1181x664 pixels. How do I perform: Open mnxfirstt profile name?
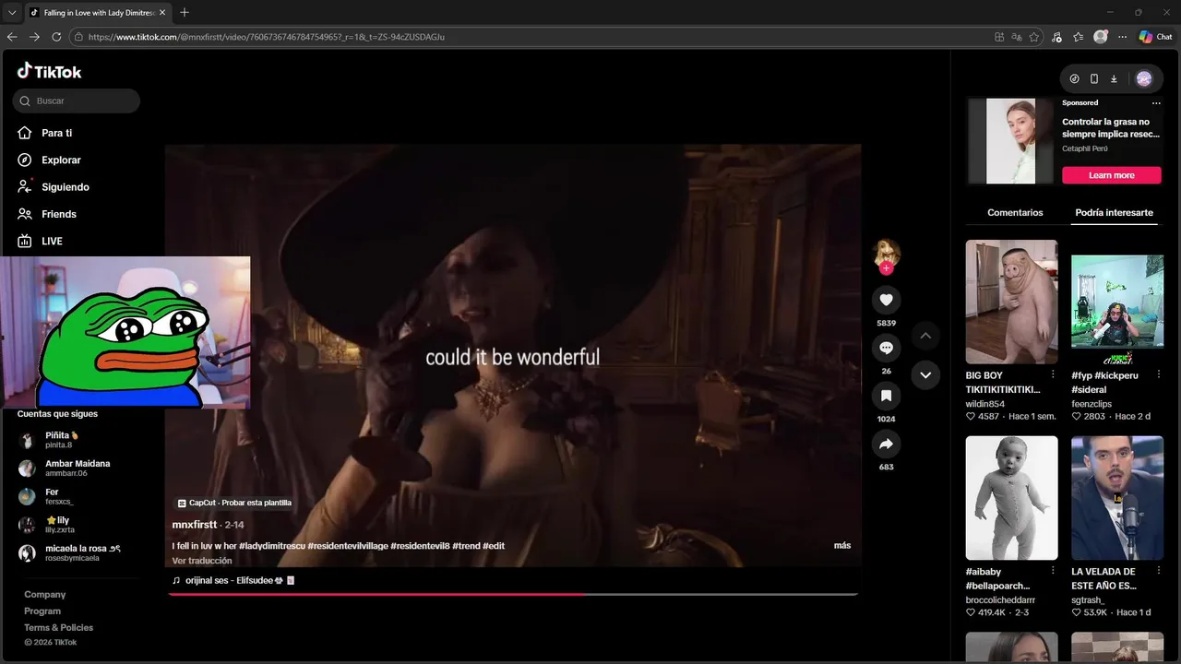[195, 524]
